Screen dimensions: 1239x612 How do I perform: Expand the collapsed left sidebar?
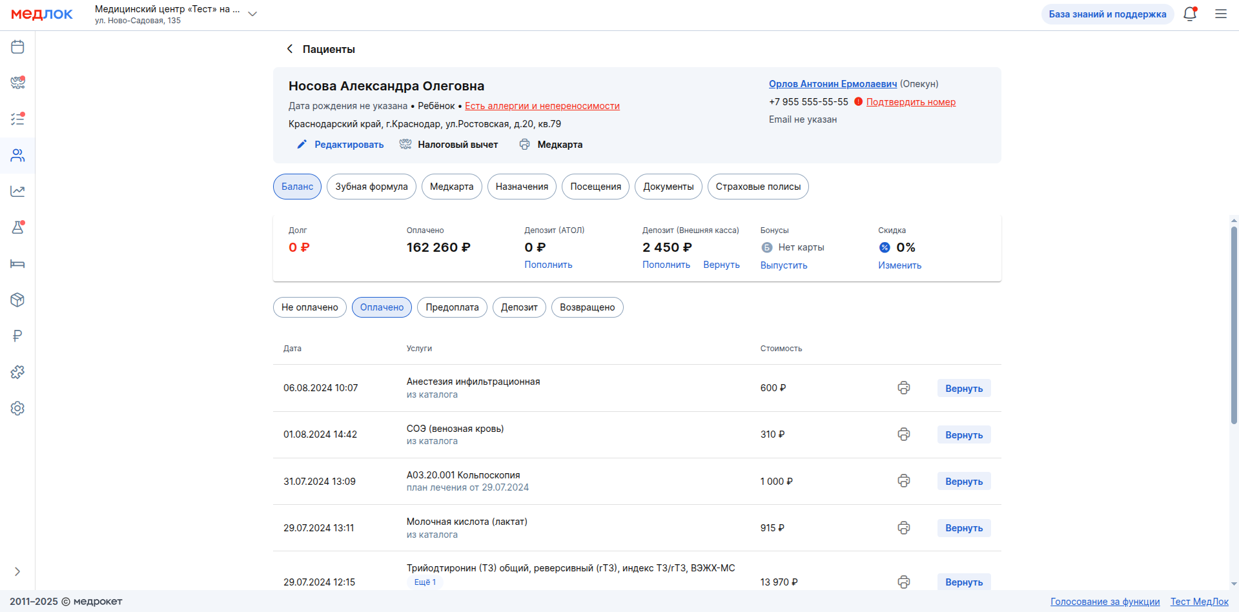click(17, 571)
